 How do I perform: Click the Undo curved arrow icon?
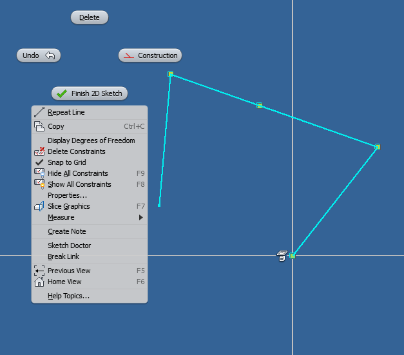click(x=50, y=55)
